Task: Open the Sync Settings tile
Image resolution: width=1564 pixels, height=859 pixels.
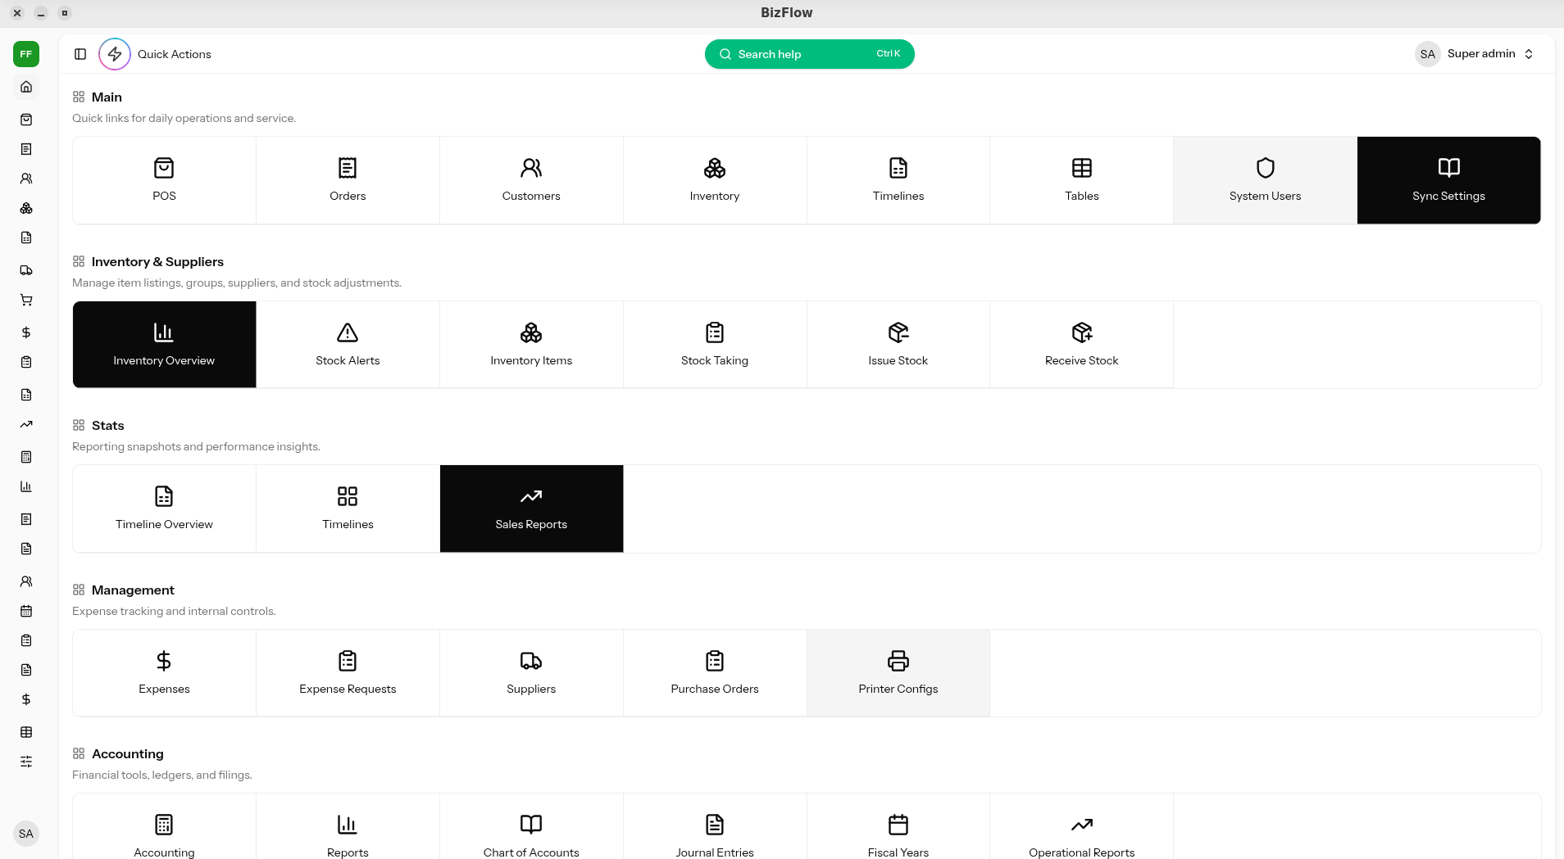Action: pyautogui.click(x=1448, y=180)
